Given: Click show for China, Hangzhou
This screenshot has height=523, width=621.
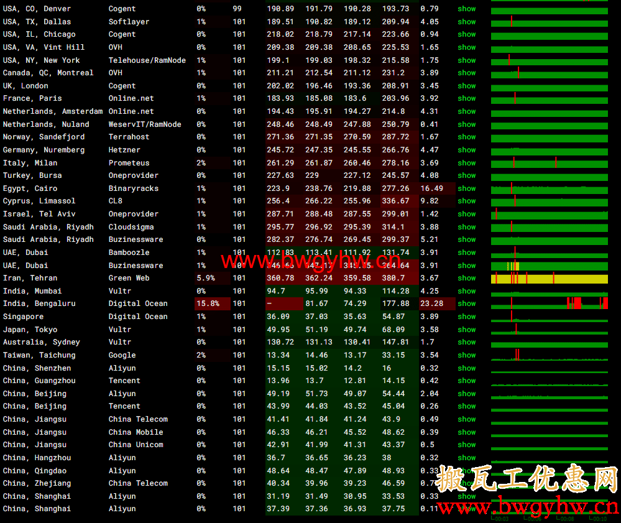Looking at the screenshot, I should pyautogui.click(x=467, y=458).
